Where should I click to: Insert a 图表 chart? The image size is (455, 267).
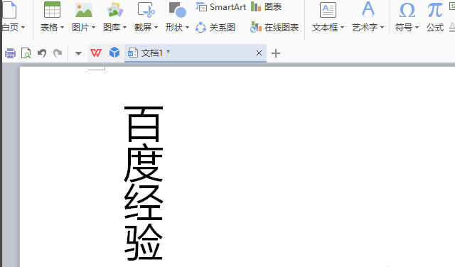point(266,6)
